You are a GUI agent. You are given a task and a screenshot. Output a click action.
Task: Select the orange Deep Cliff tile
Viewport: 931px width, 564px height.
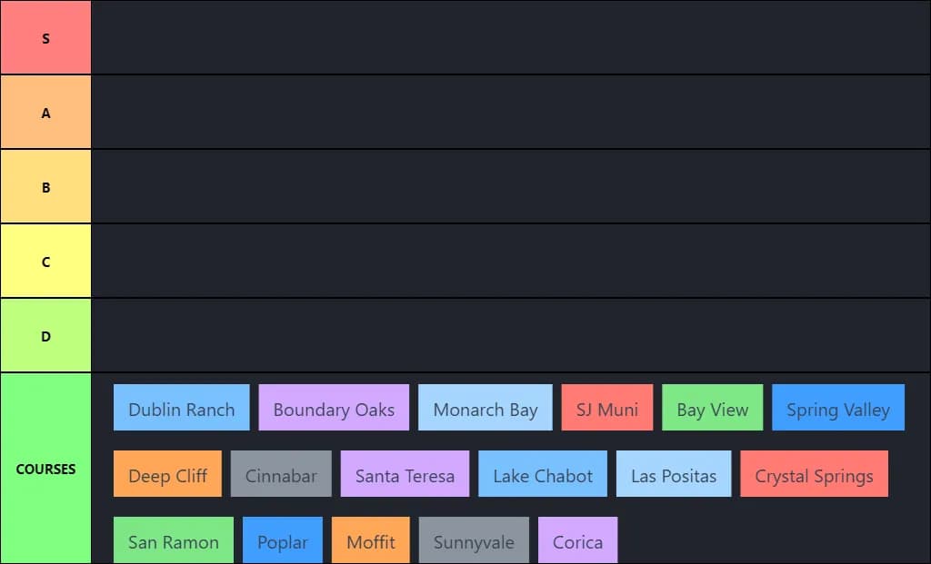point(167,474)
